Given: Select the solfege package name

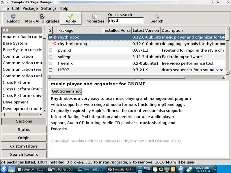Looking at the screenshot, I should [x=65, y=57].
